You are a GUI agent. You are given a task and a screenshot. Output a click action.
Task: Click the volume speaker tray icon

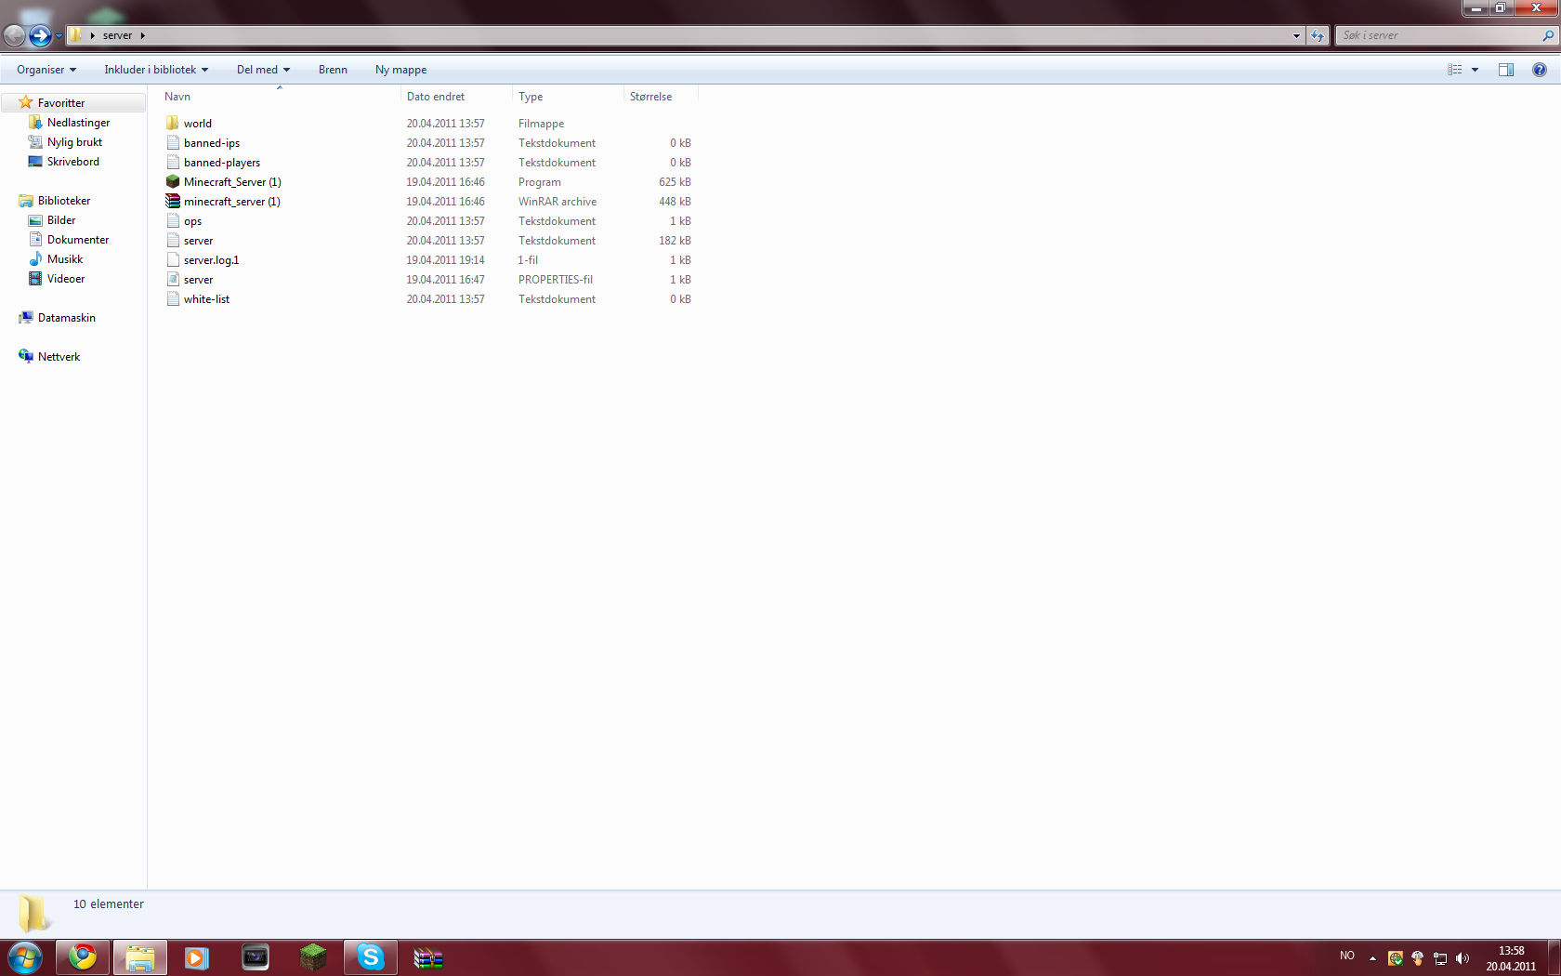coord(1463,958)
